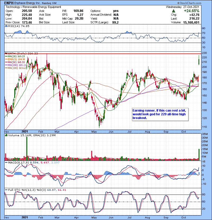Select the Low value 204.04
This screenshot has width=212, height=220.
[x=27, y=19]
